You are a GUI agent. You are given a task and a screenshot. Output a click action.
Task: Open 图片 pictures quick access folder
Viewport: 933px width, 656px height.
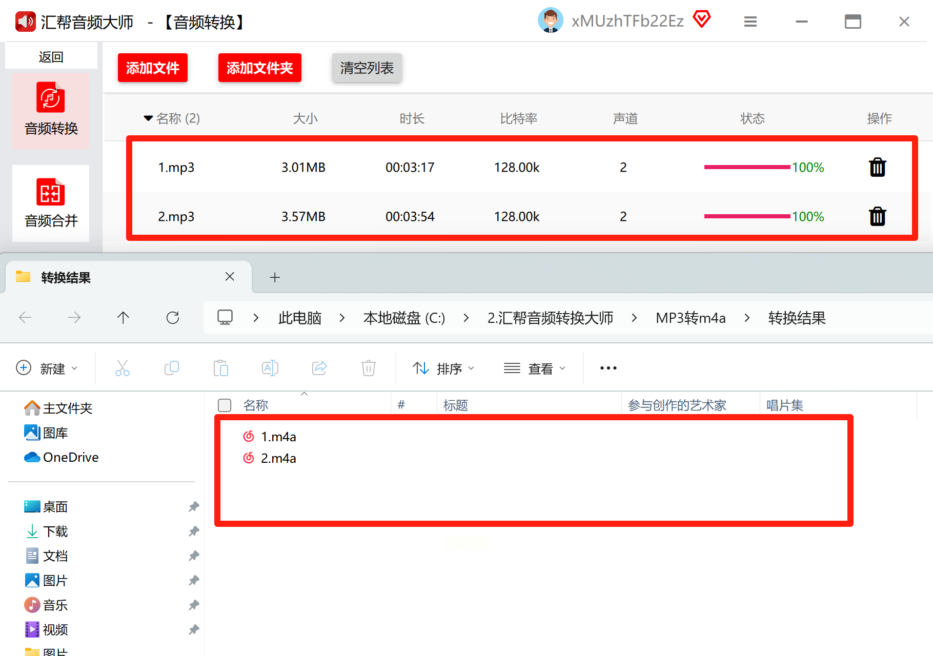pyautogui.click(x=46, y=580)
